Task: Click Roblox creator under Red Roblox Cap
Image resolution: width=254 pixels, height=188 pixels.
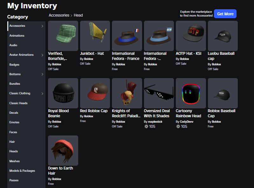Action: (89, 116)
